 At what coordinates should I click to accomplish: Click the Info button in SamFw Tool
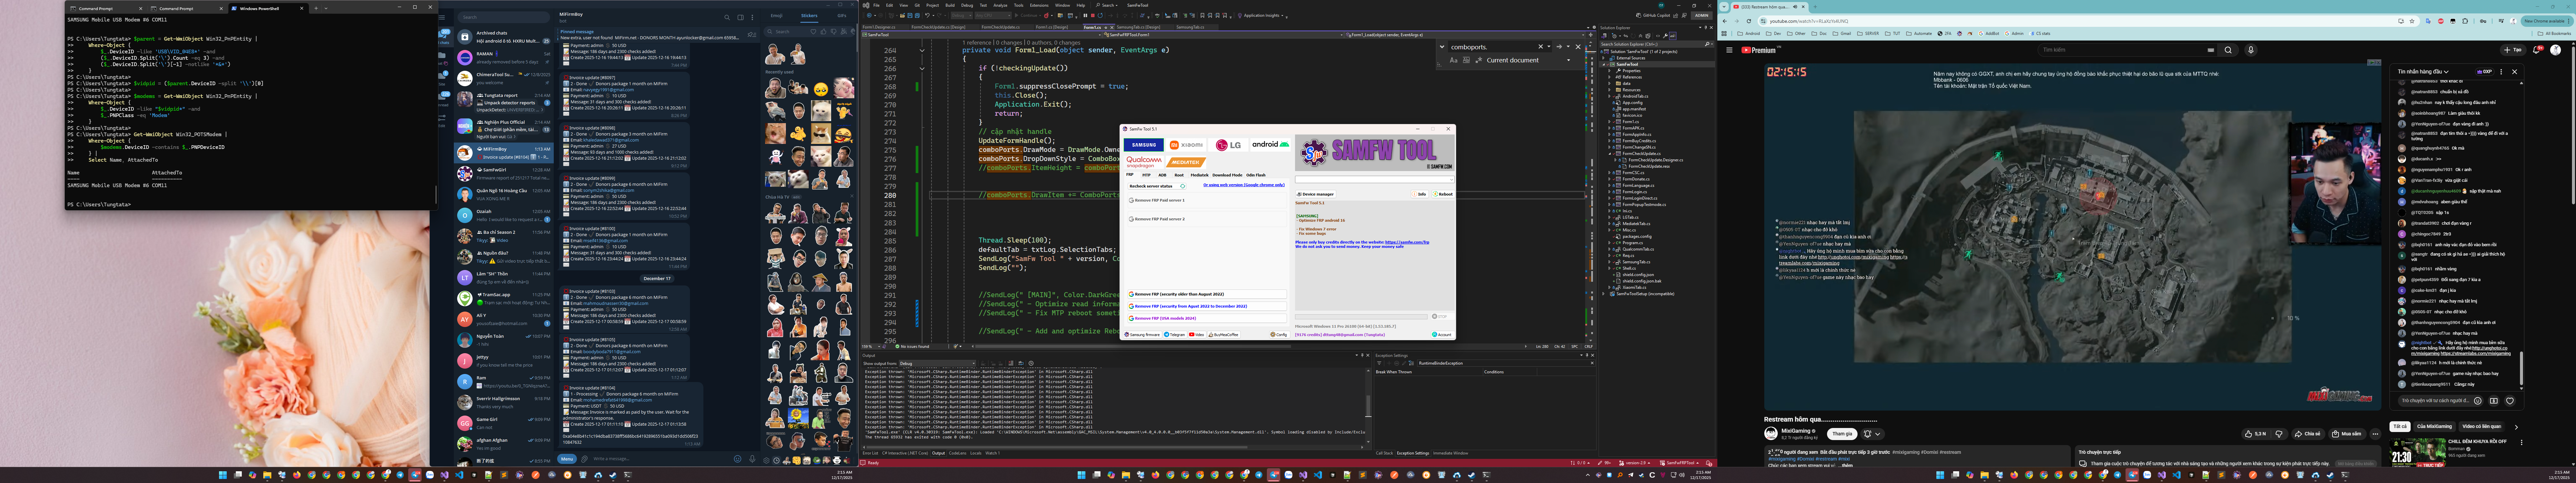pos(1420,194)
